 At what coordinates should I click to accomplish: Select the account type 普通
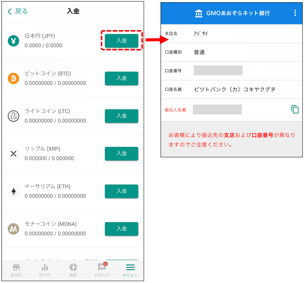pos(199,52)
